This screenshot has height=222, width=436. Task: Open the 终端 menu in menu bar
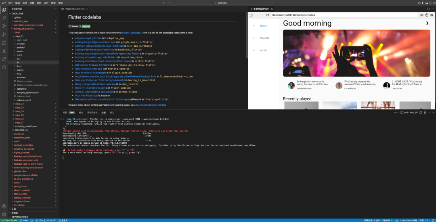click(x=53, y=3)
